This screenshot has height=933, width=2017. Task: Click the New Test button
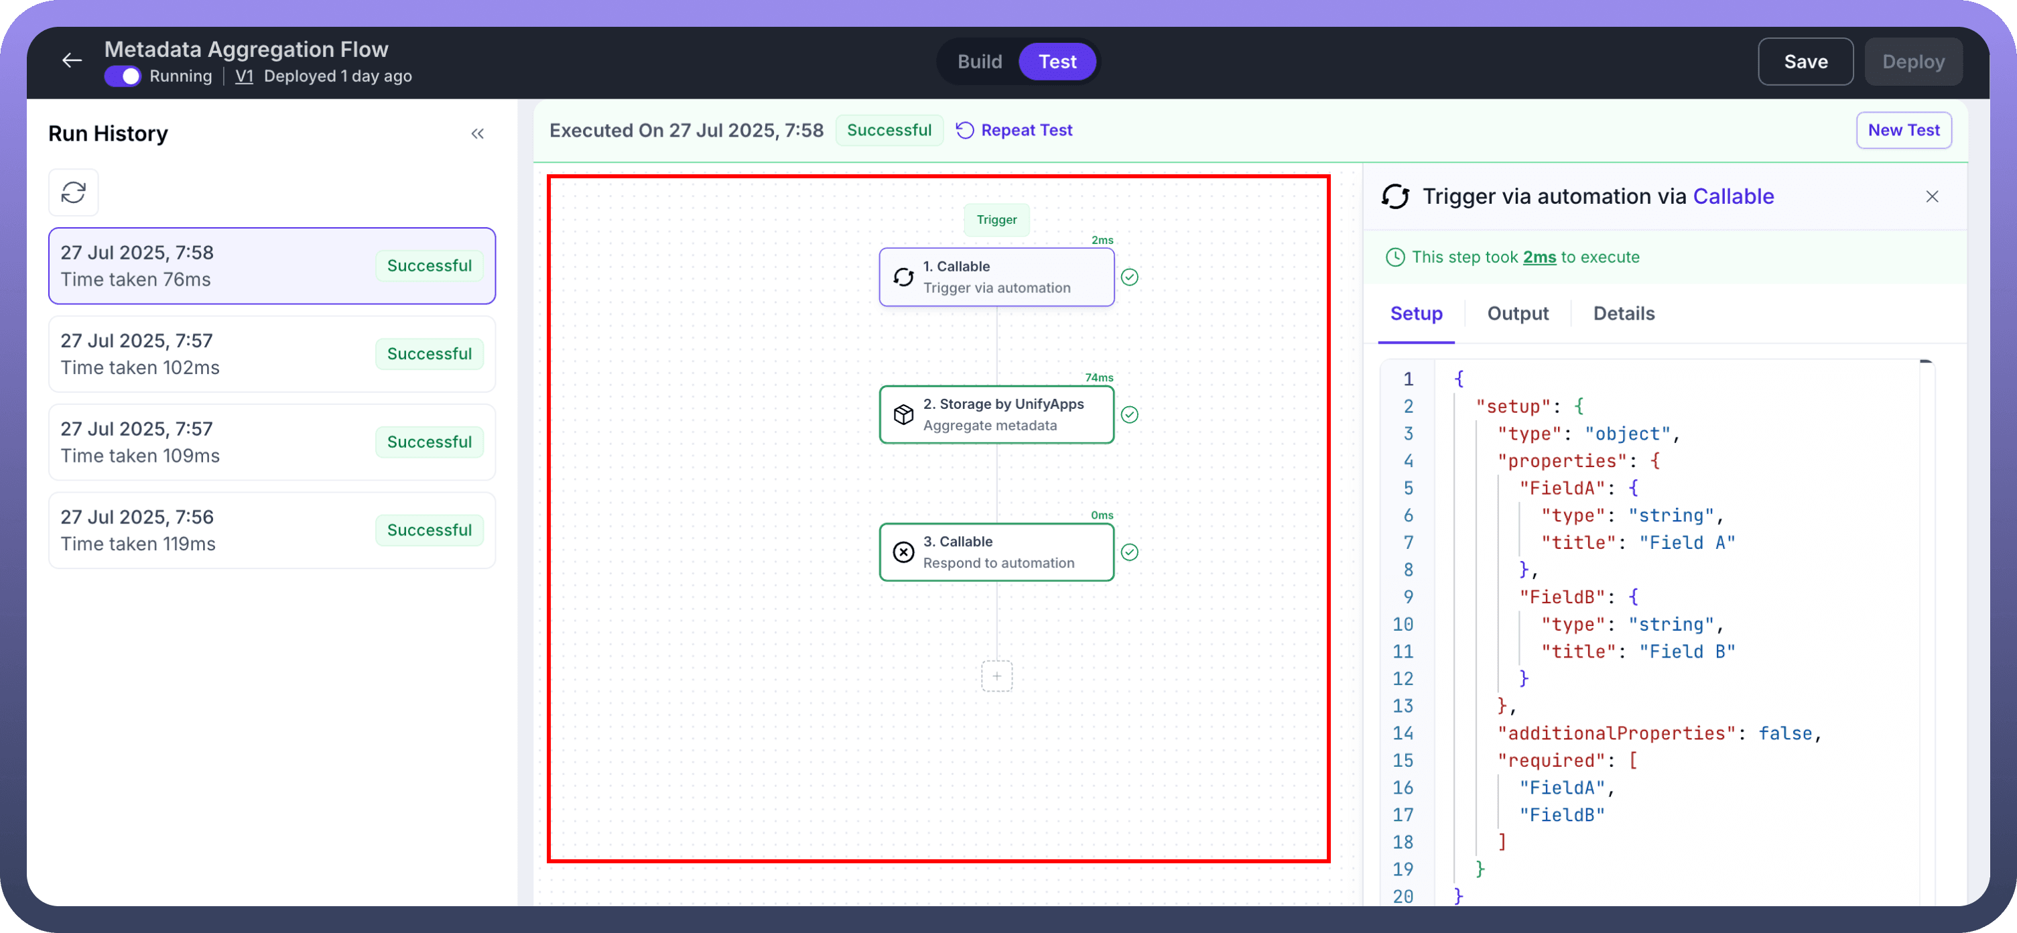click(1904, 130)
